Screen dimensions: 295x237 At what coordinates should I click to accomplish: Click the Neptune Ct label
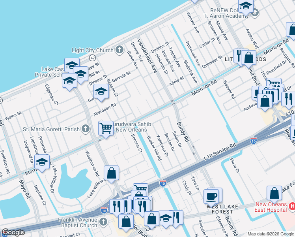click(x=40, y=195)
